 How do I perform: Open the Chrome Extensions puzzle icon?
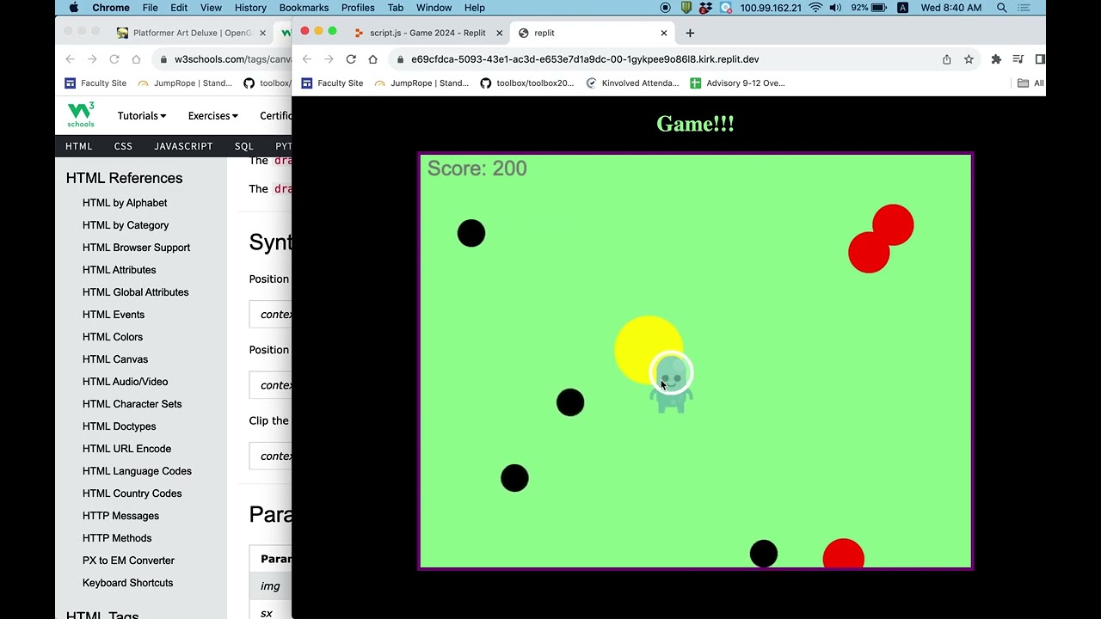click(x=996, y=59)
